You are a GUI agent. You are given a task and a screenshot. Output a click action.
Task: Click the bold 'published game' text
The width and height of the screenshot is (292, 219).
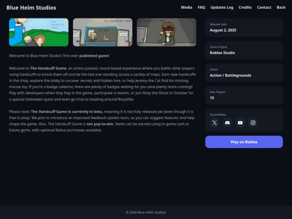pyautogui.click(x=94, y=56)
